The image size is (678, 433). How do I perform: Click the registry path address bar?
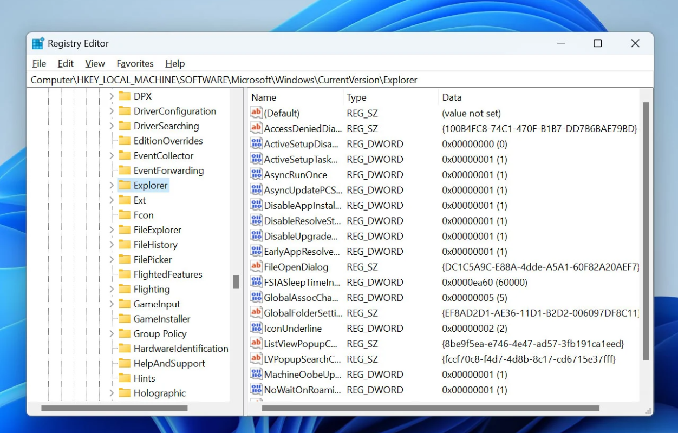340,80
